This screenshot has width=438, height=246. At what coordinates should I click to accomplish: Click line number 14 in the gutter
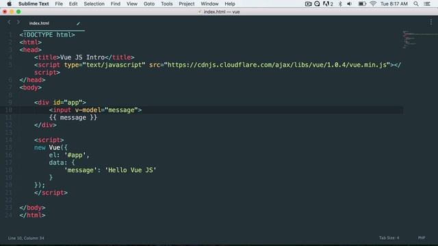click(x=9, y=140)
